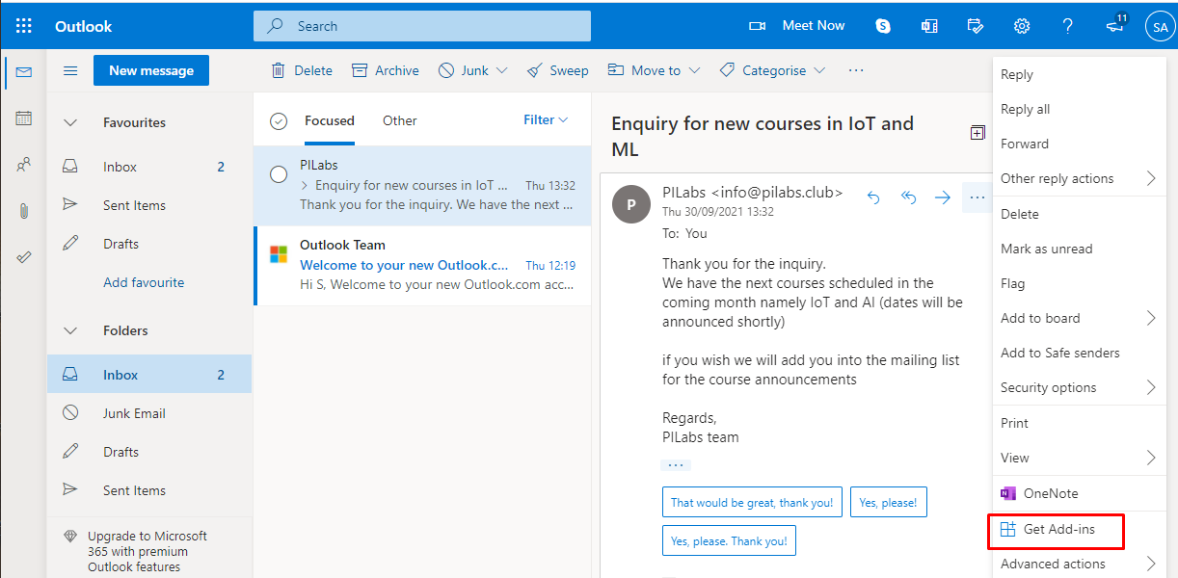1178x578 pixels.
Task: Compose with the New message button
Action: click(151, 70)
